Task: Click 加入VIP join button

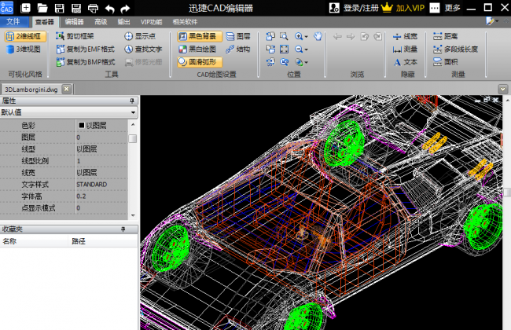Action: tap(403, 8)
